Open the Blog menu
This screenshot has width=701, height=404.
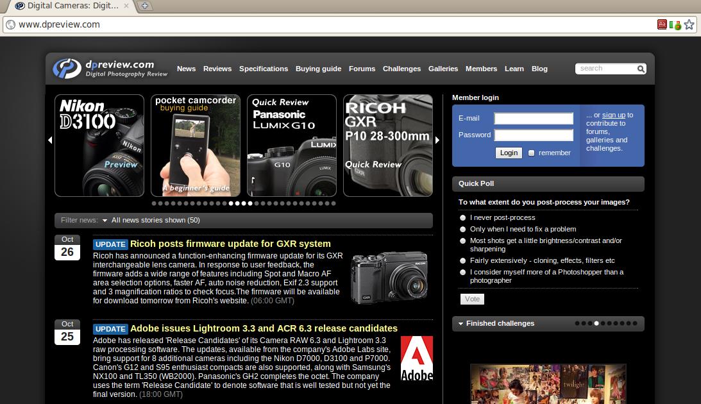539,69
